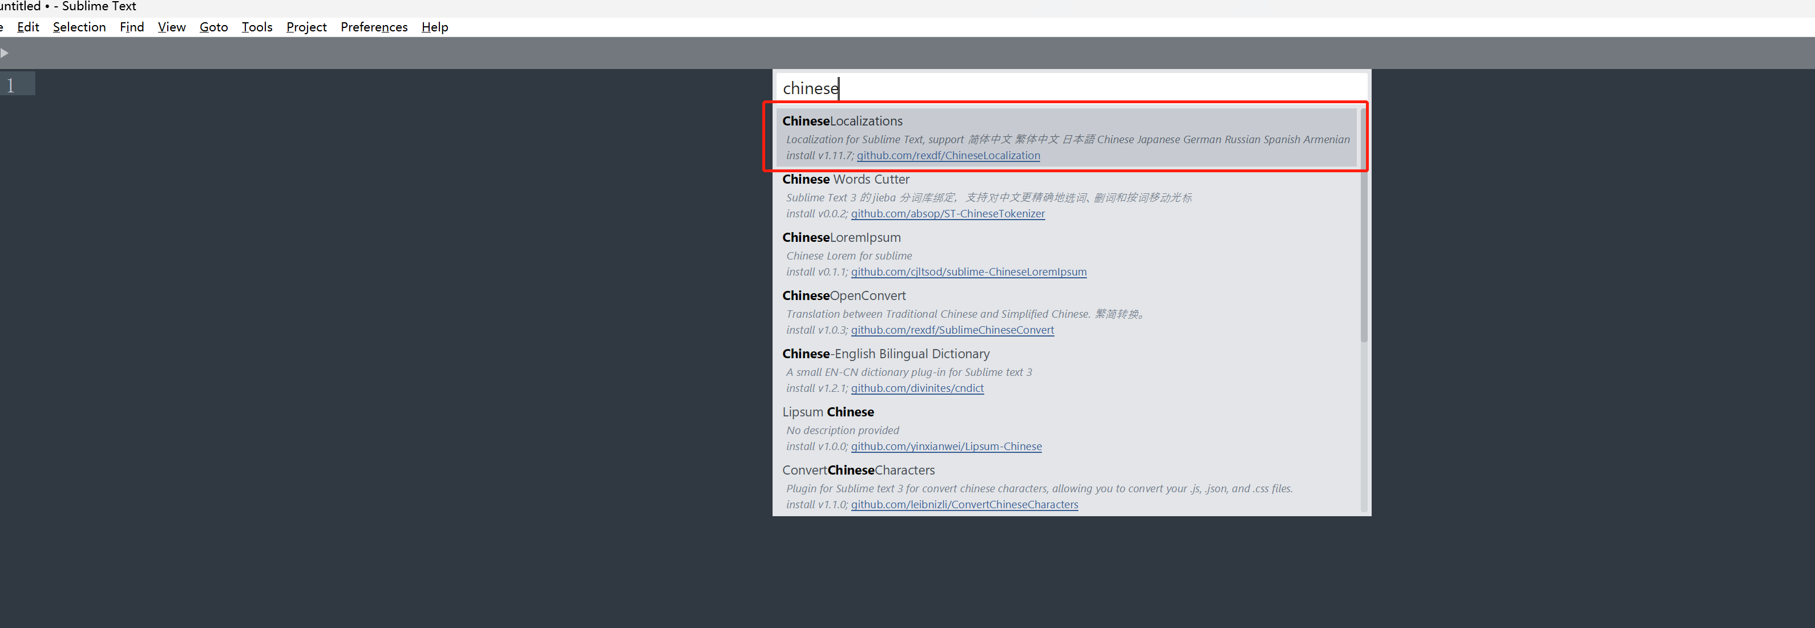Select the ChineseLocalizations package
The image size is (1815, 628).
(x=1067, y=137)
